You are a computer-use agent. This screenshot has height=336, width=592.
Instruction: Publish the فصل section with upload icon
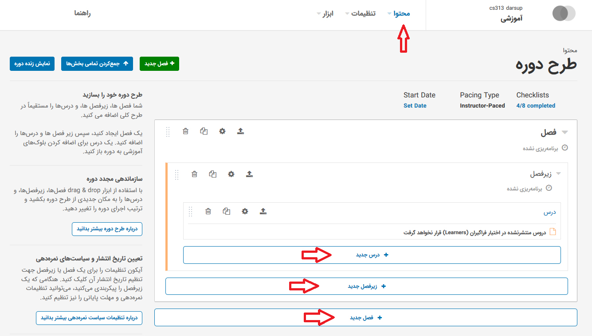point(240,131)
